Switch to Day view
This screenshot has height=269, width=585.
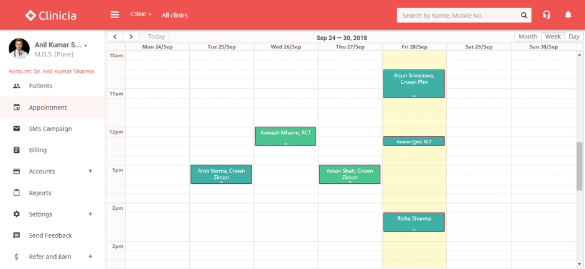574,37
